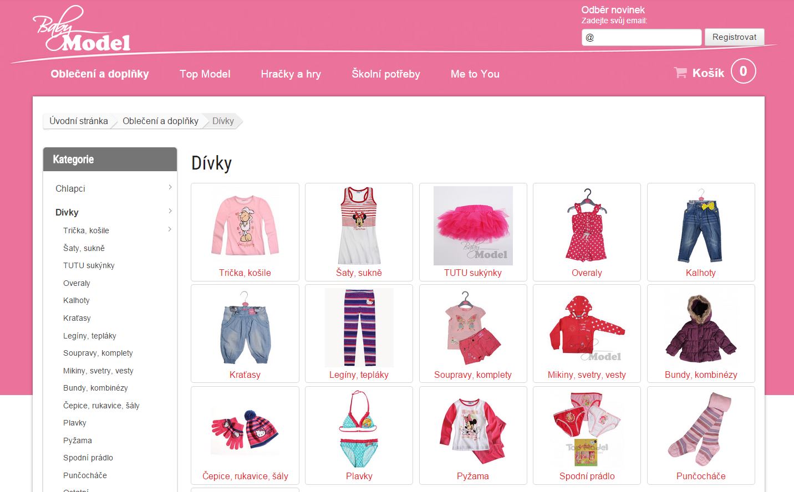The width and height of the screenshot is (794, 492).
Task: Select Pyžama in the sidebar list
Action: point(78,440)
